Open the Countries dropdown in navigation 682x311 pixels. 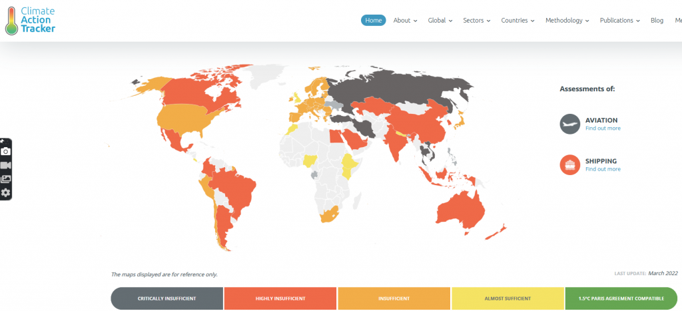517,21
